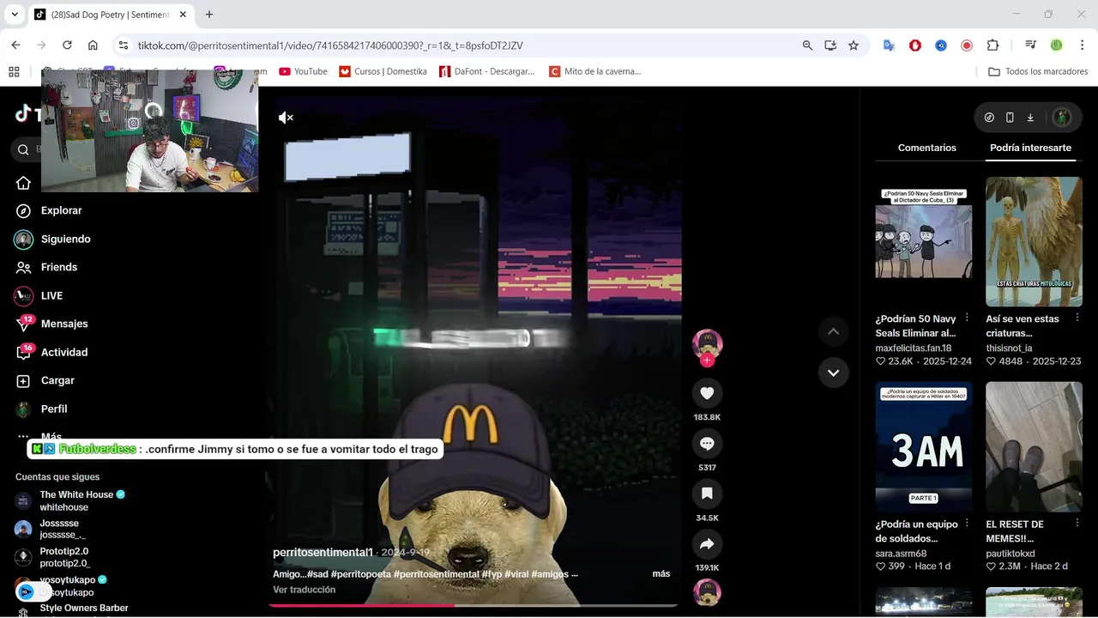
Task: Click the TikTok coins icon in top pill
Action: (989, 118)
